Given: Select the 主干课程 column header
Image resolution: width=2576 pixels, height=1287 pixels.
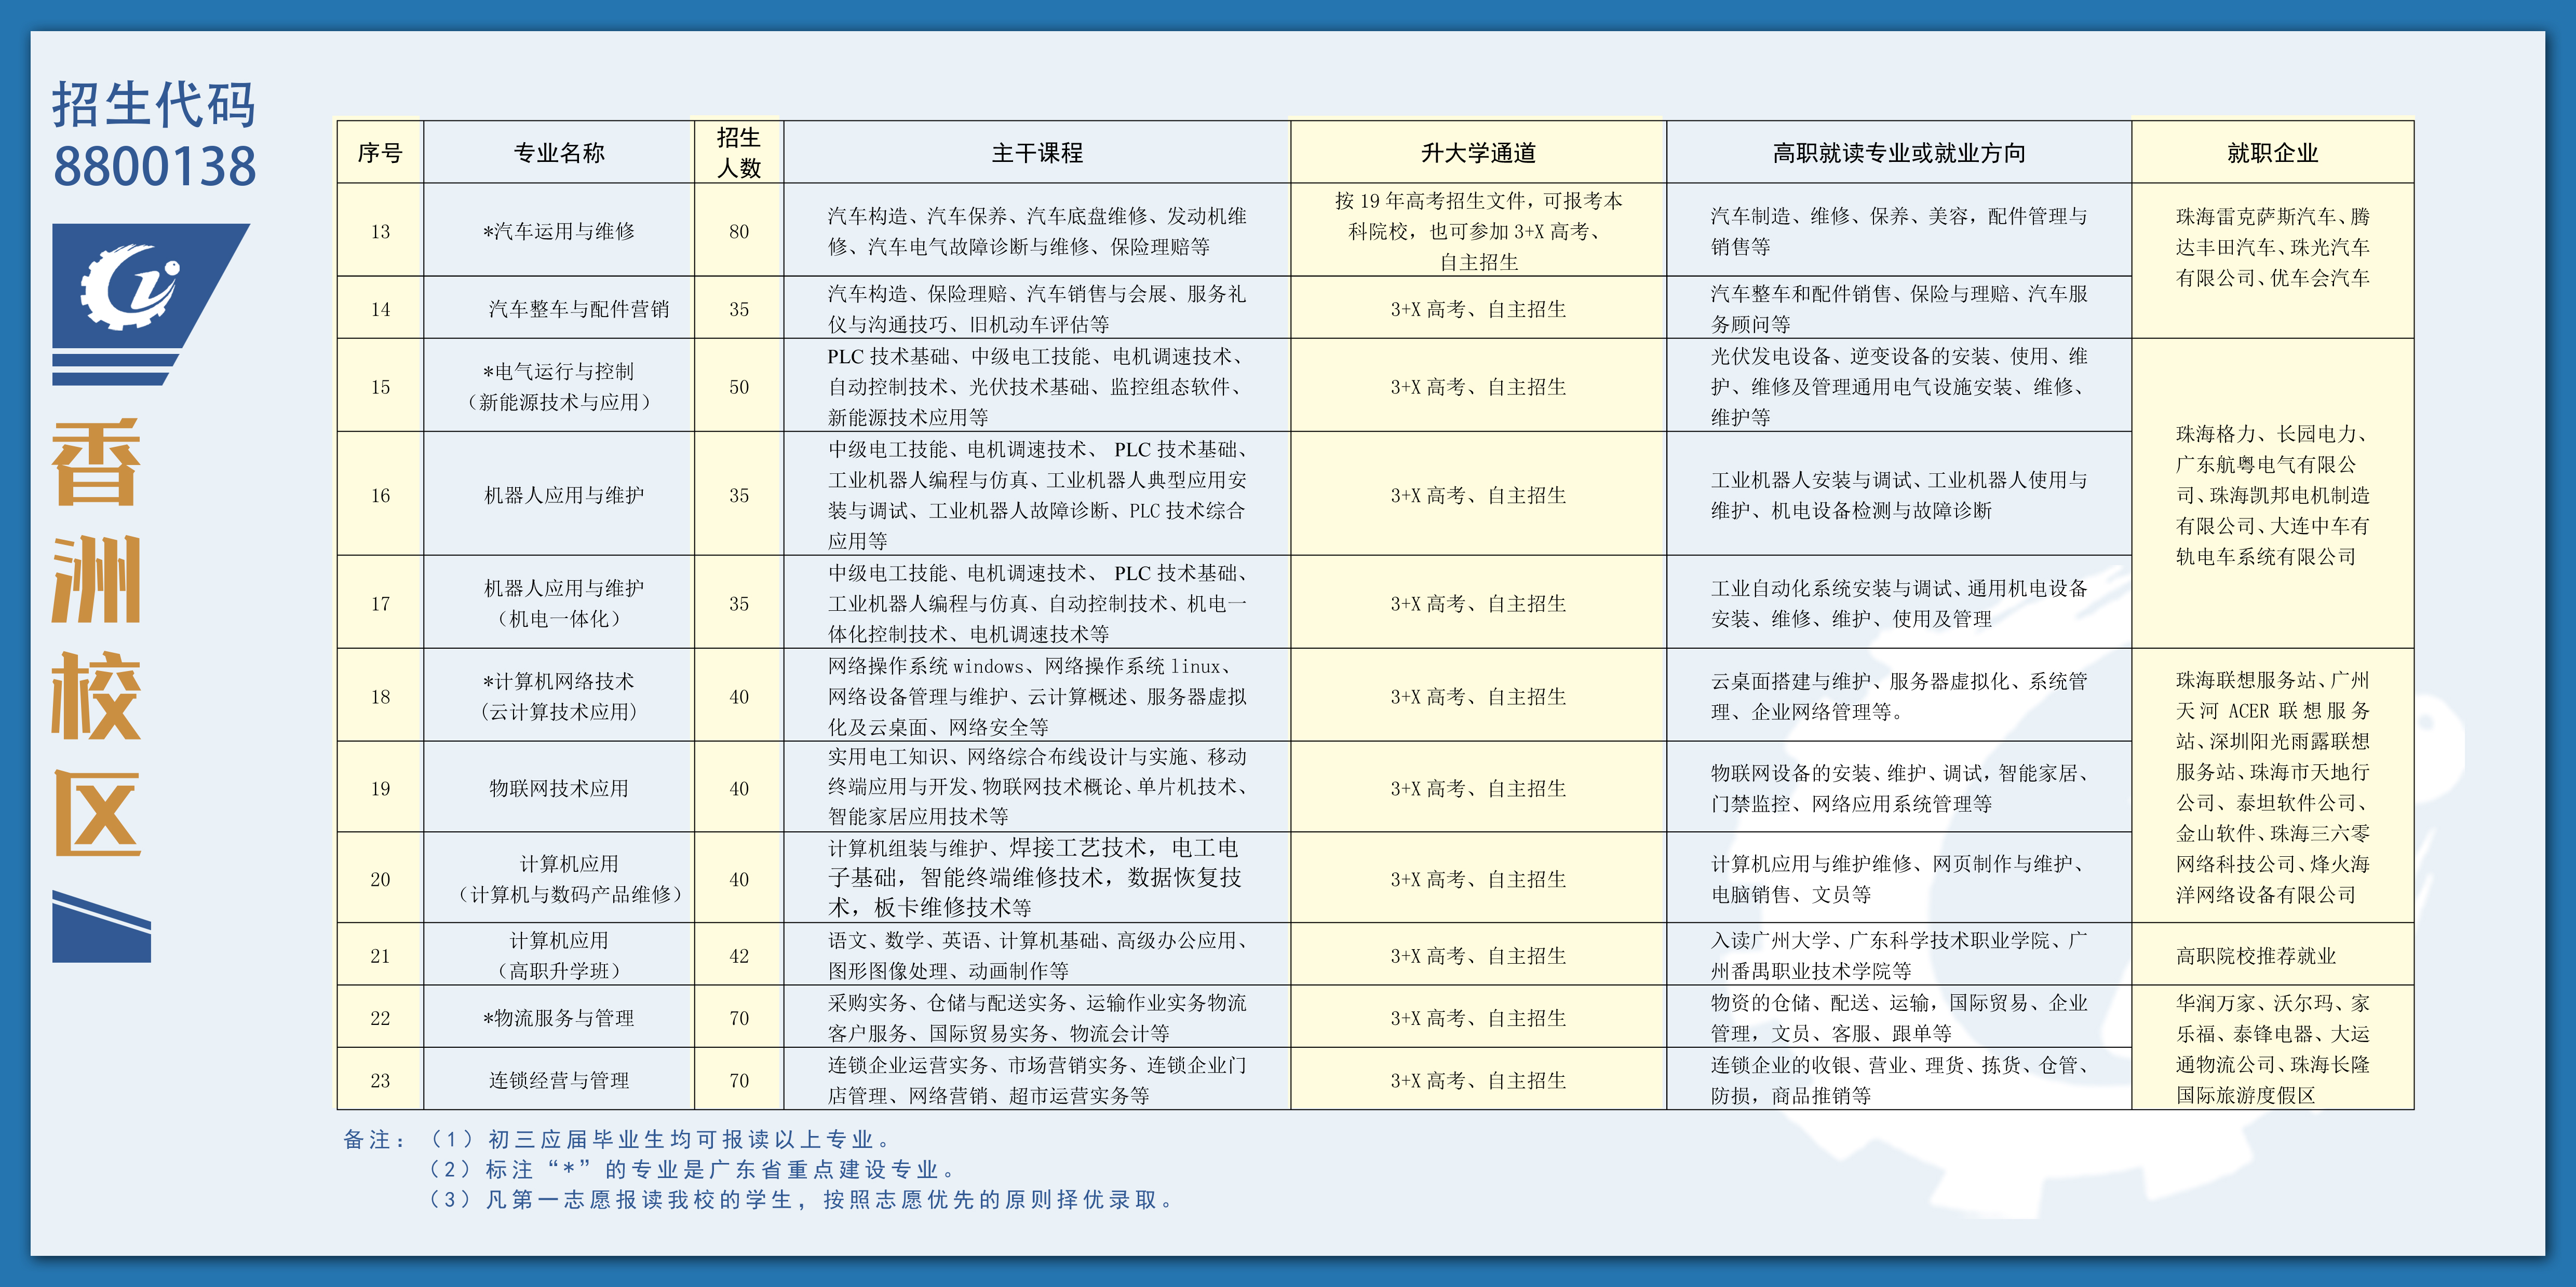Looking at the screenshot, I should coord(1037,153).
